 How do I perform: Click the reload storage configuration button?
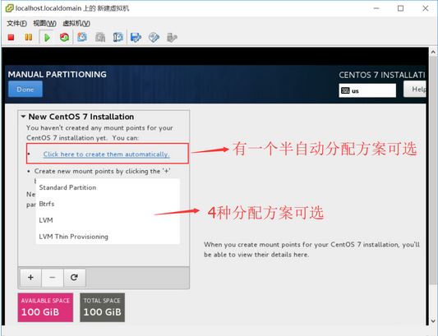coord(74,278)
